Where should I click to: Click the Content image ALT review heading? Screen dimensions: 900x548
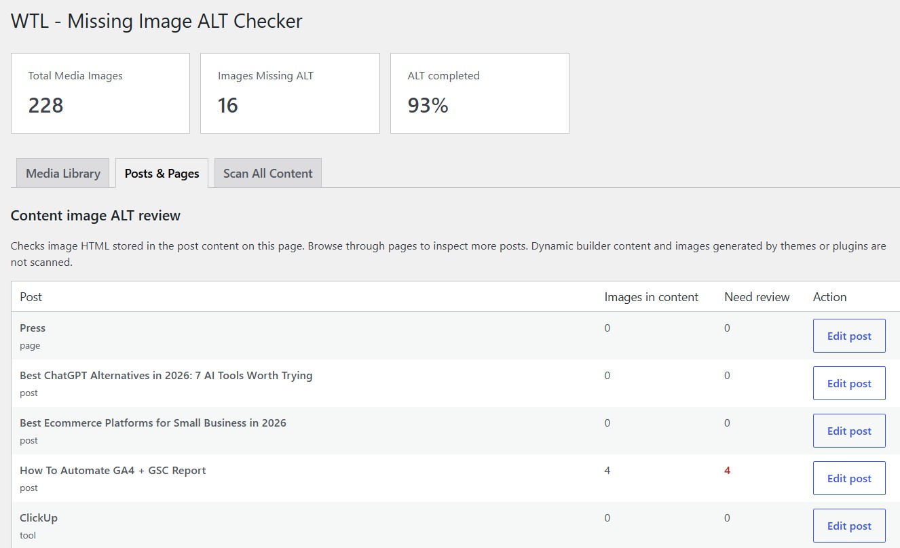96,216
